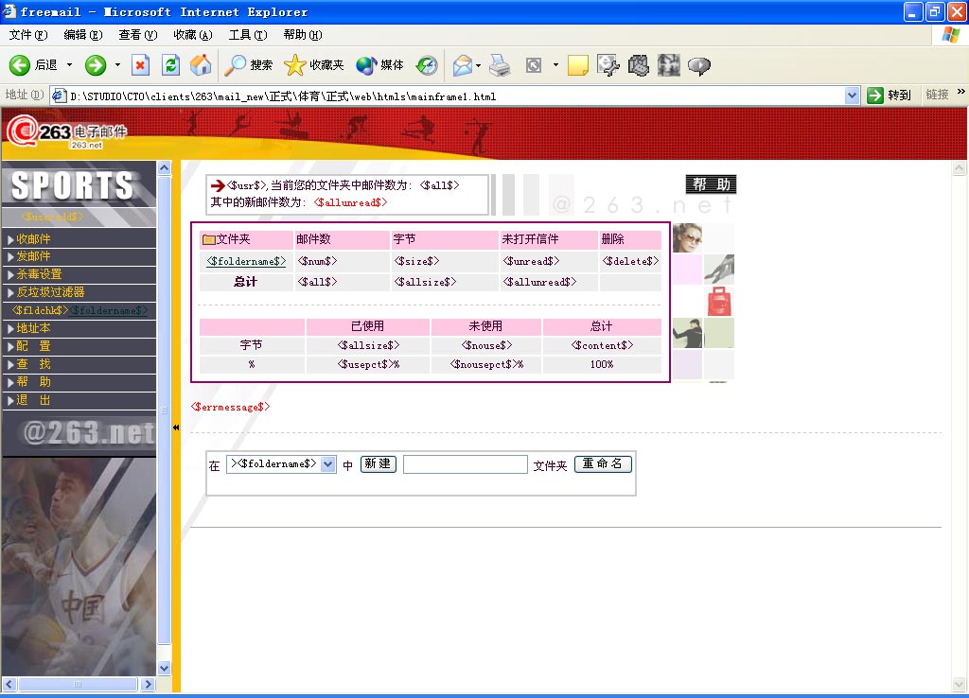Click the $delete$ cell in folder row
Screen dimensions: 969x698
pos(630,261)
